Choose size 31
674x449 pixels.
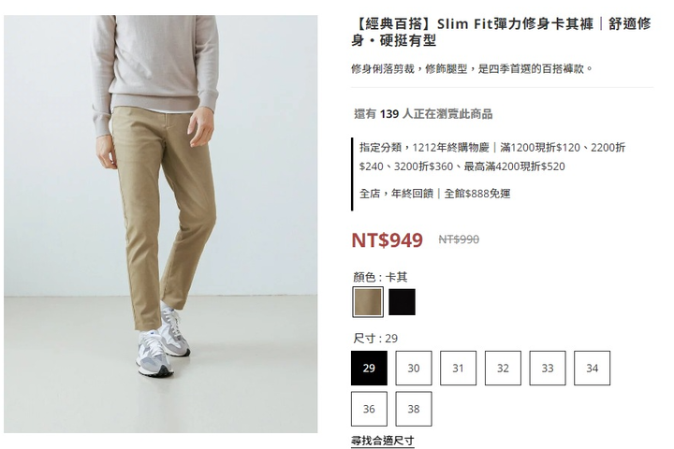[458, 369]
